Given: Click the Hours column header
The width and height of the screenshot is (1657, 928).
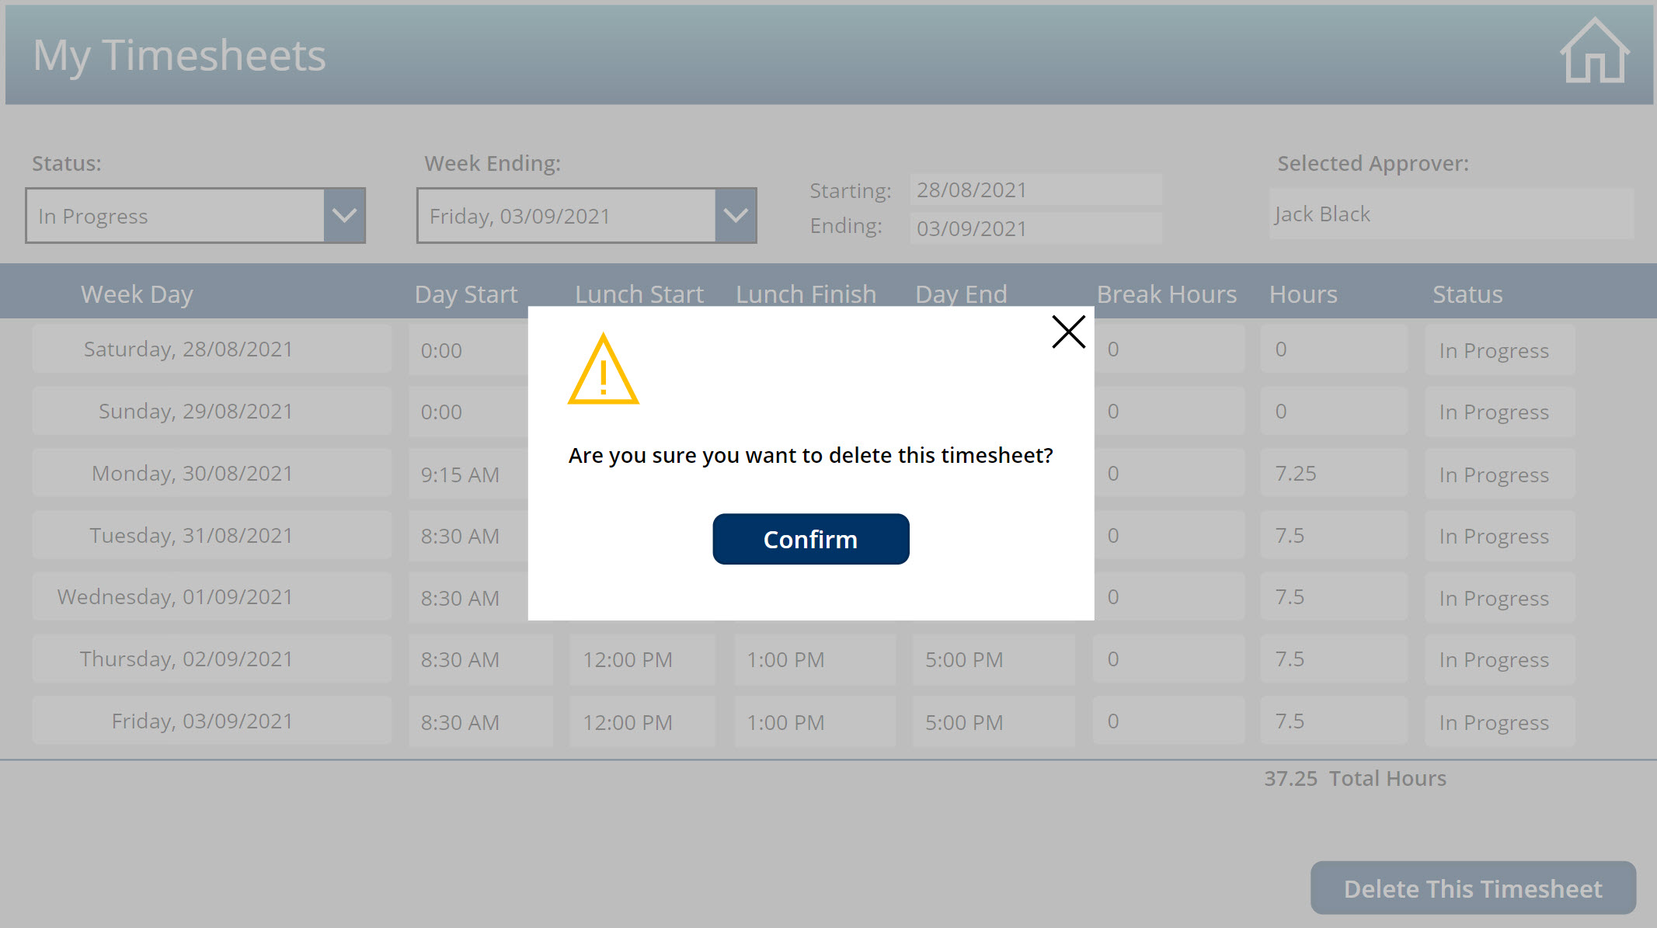Looking at the screenshot, I should (x=1303, y=294).
